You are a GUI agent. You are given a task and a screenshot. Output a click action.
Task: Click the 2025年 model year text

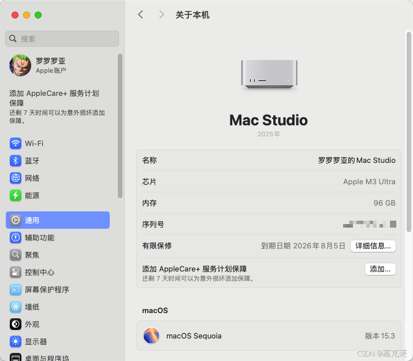click(x=269, y=134)
